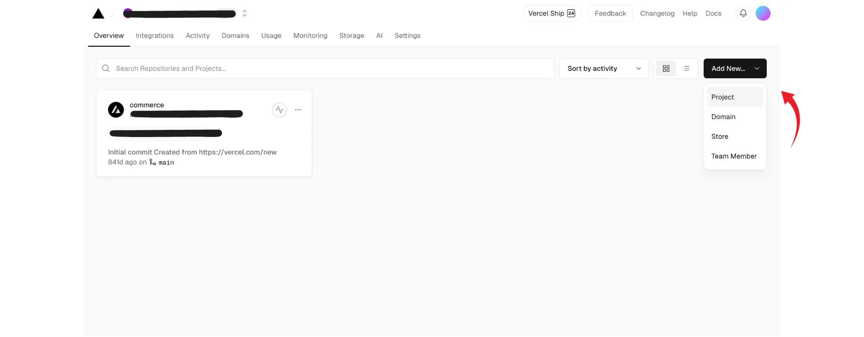Click the git branch icon beside main
864x337 pixels.
click(x=153, y=162)
